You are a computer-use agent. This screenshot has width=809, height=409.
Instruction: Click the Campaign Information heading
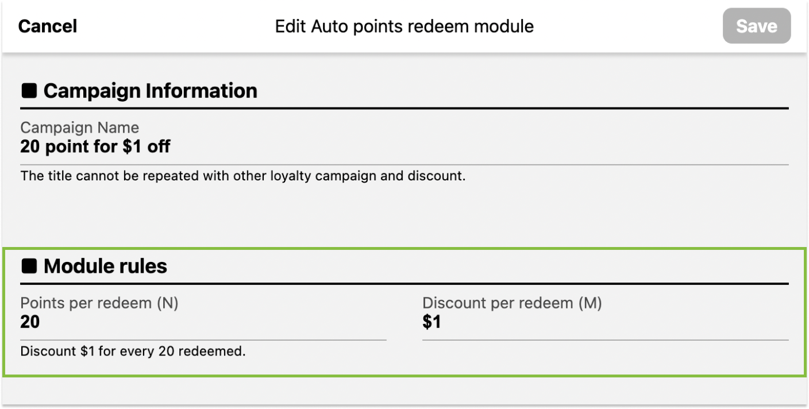[x=150, y=91]
